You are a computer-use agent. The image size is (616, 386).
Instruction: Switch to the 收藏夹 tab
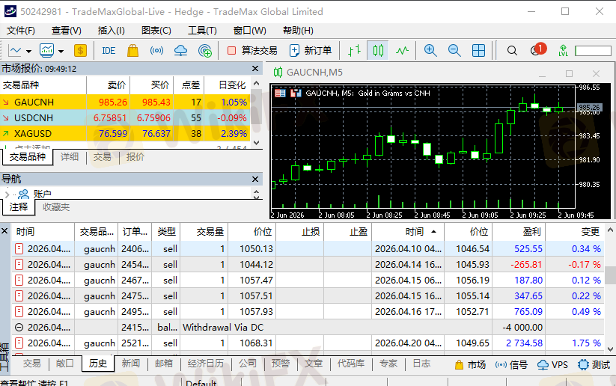point(56,207)
